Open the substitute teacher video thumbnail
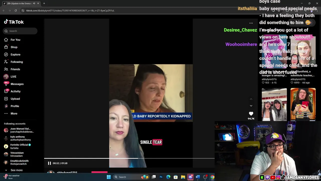 [303, 52]
